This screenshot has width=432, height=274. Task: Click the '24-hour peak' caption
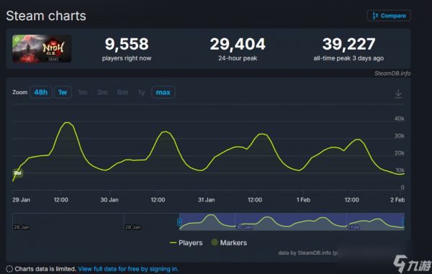point(238,58)
